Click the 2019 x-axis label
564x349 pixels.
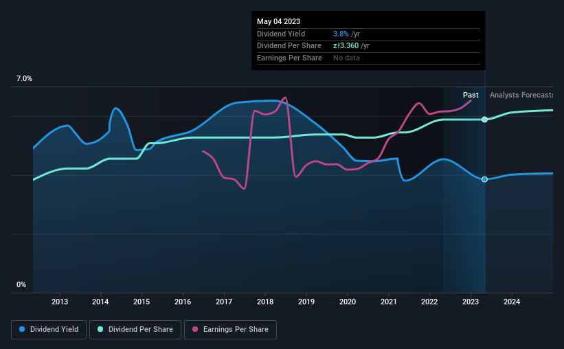pos(306,302)
